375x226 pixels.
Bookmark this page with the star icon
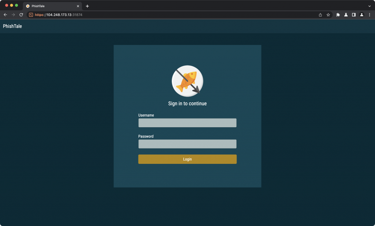[x=328, y=15]
